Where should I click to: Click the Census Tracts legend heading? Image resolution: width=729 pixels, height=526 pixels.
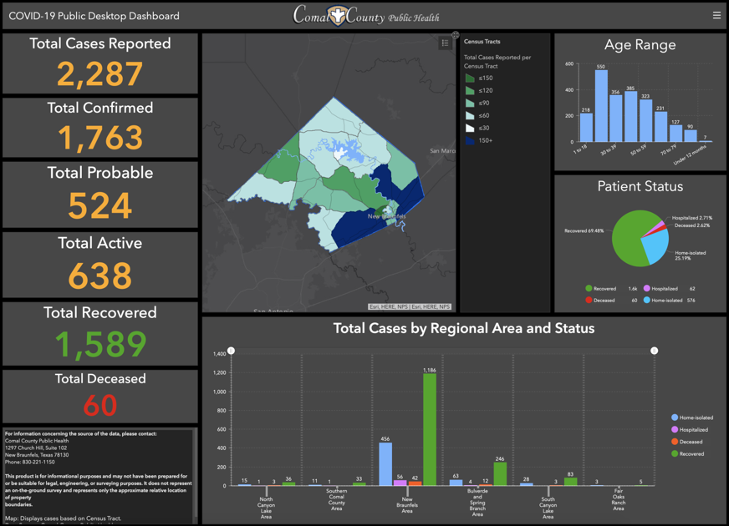coord(482,41)
